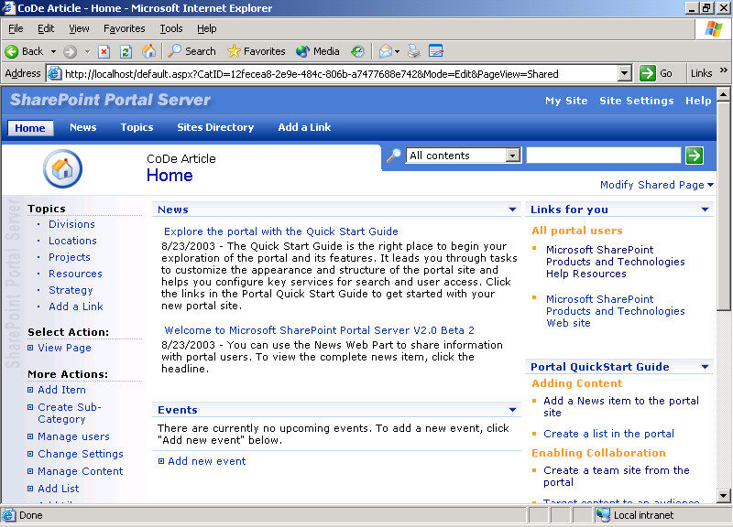Switch to the Sites Directory tab

(215, 127)
